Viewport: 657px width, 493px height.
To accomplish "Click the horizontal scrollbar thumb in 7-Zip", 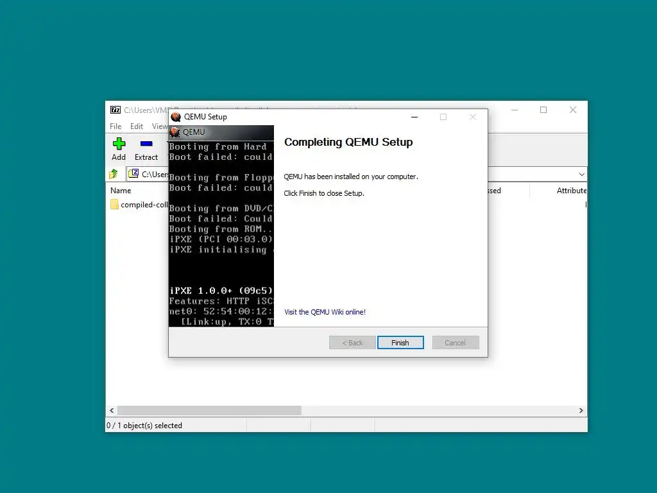I will 209,410.
